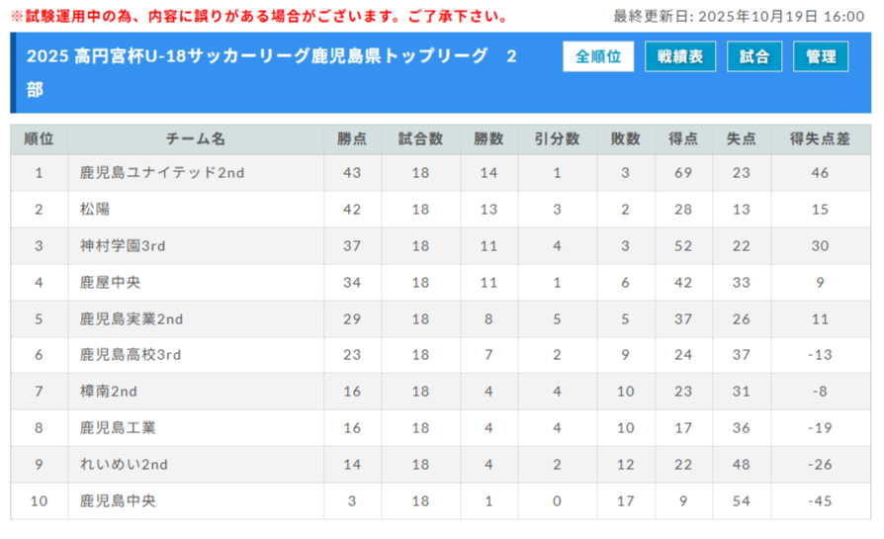Screen dimensions: 884x539
Task: Click the 勝点 column header
Action: [352, 139]
